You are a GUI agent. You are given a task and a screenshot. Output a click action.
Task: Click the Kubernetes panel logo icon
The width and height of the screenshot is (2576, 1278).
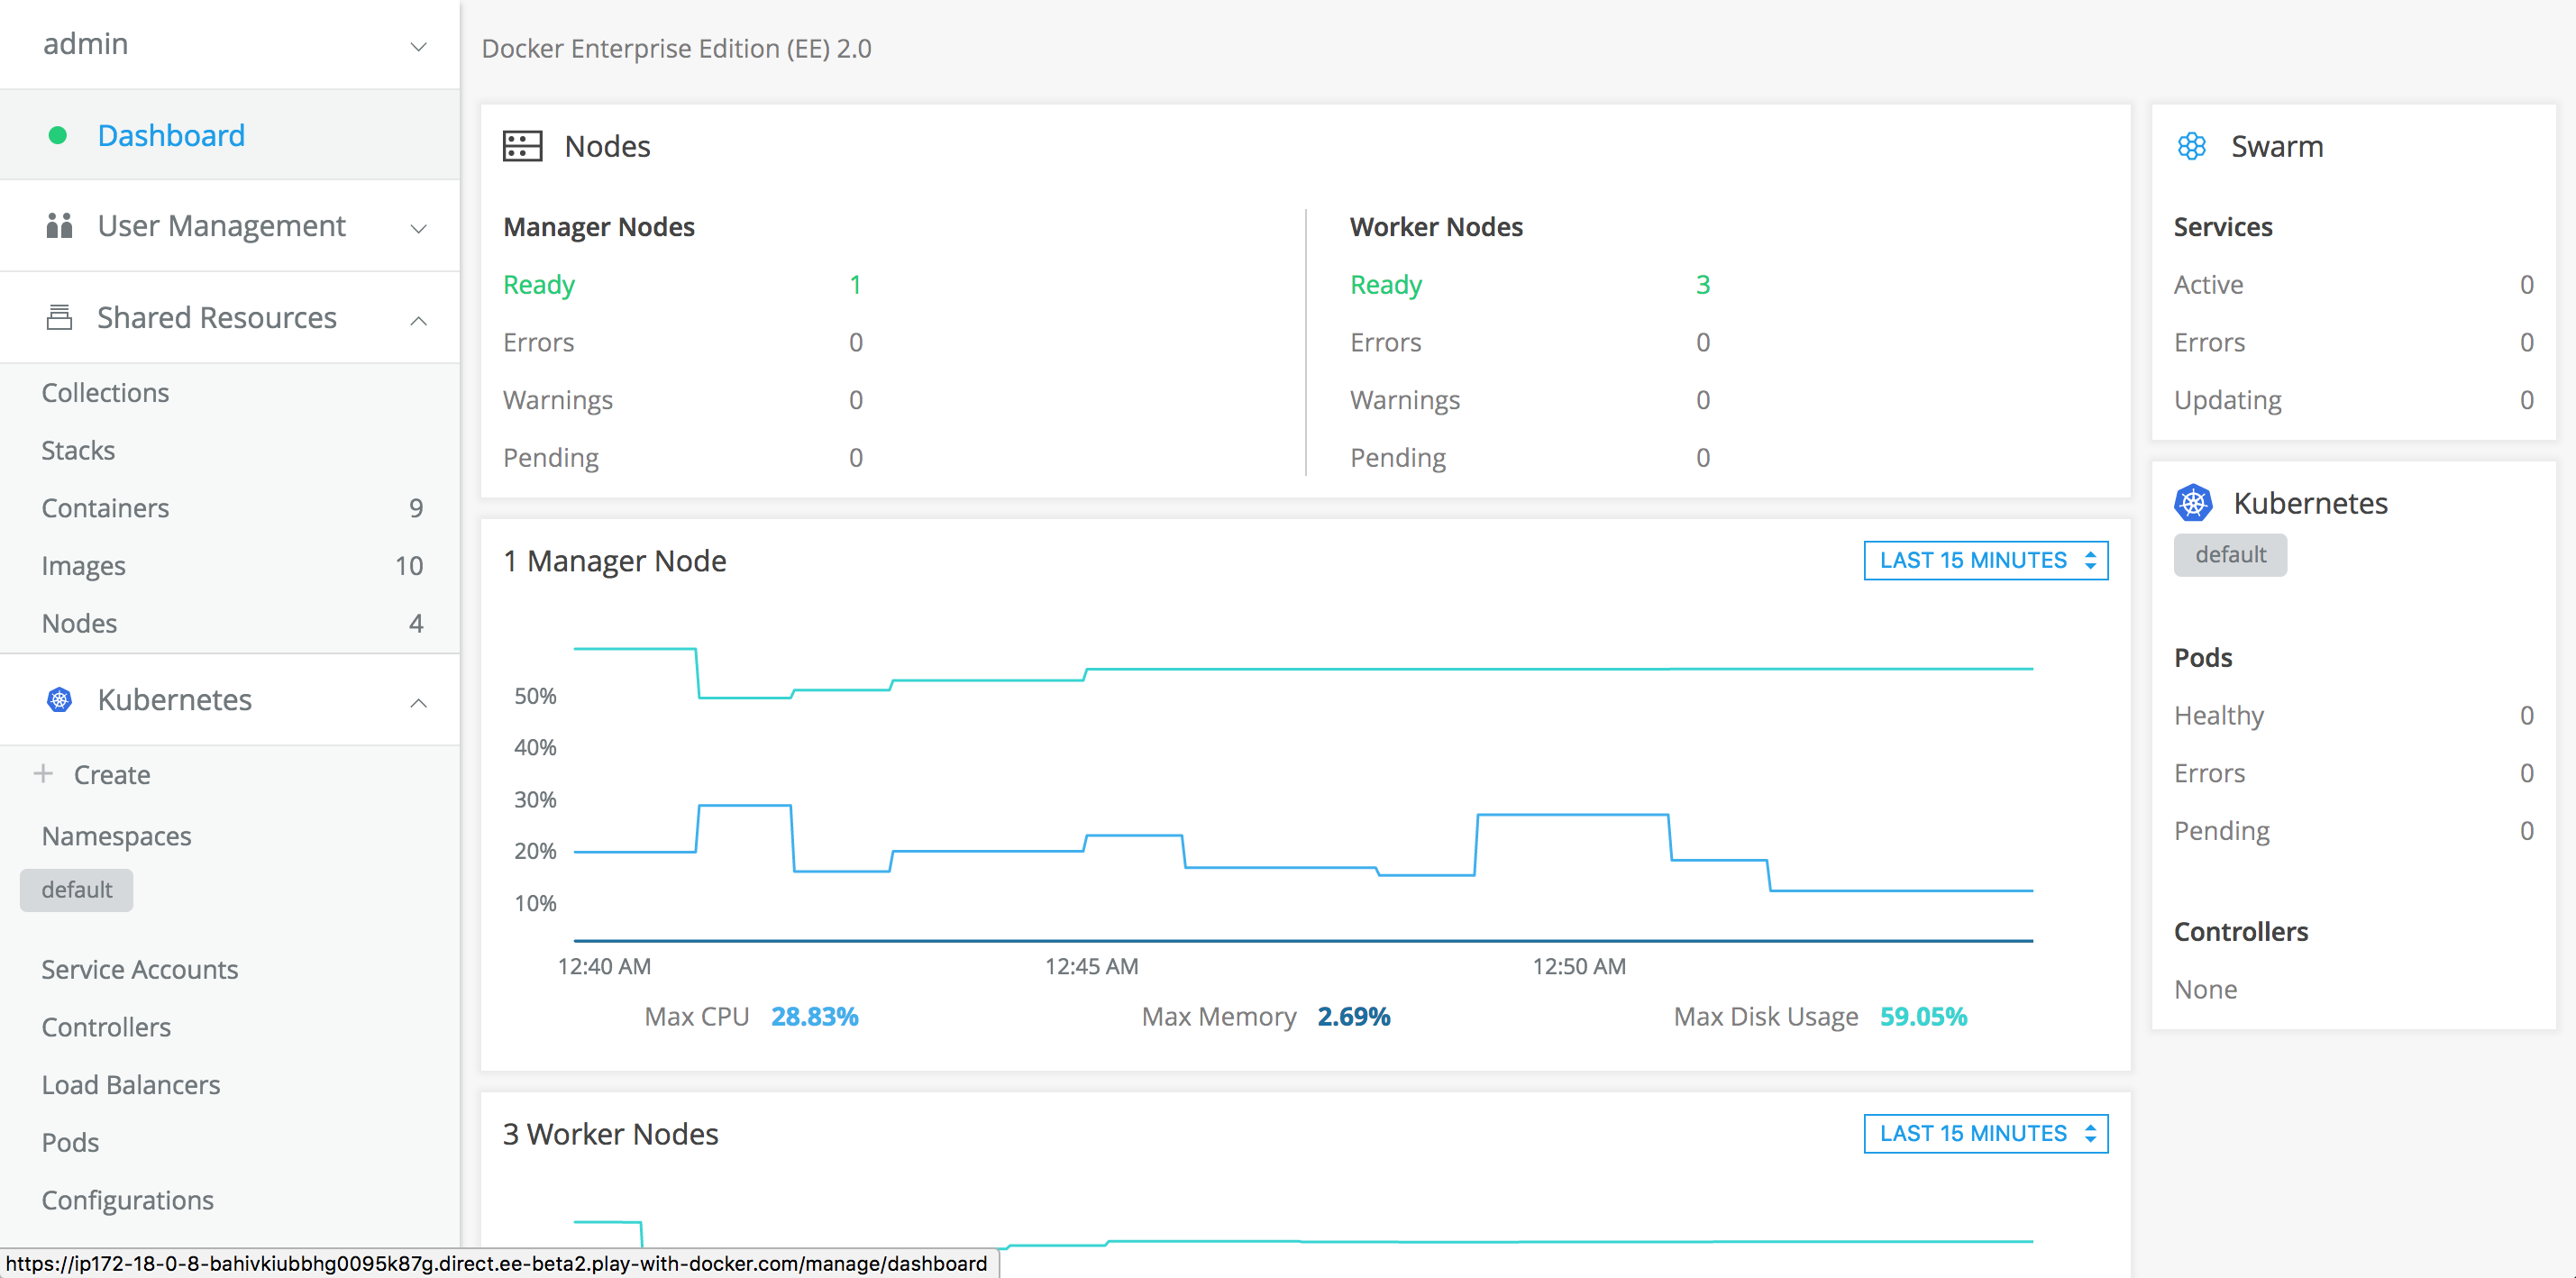2193,502
